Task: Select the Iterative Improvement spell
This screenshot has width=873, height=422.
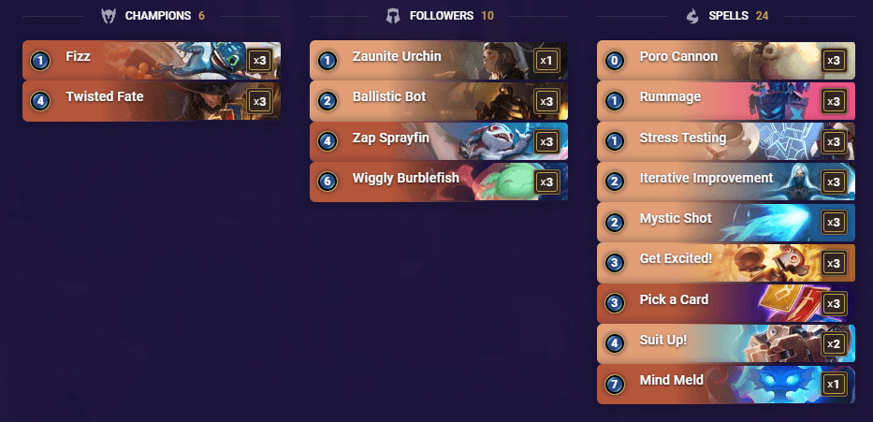Action: pos(726,182)
